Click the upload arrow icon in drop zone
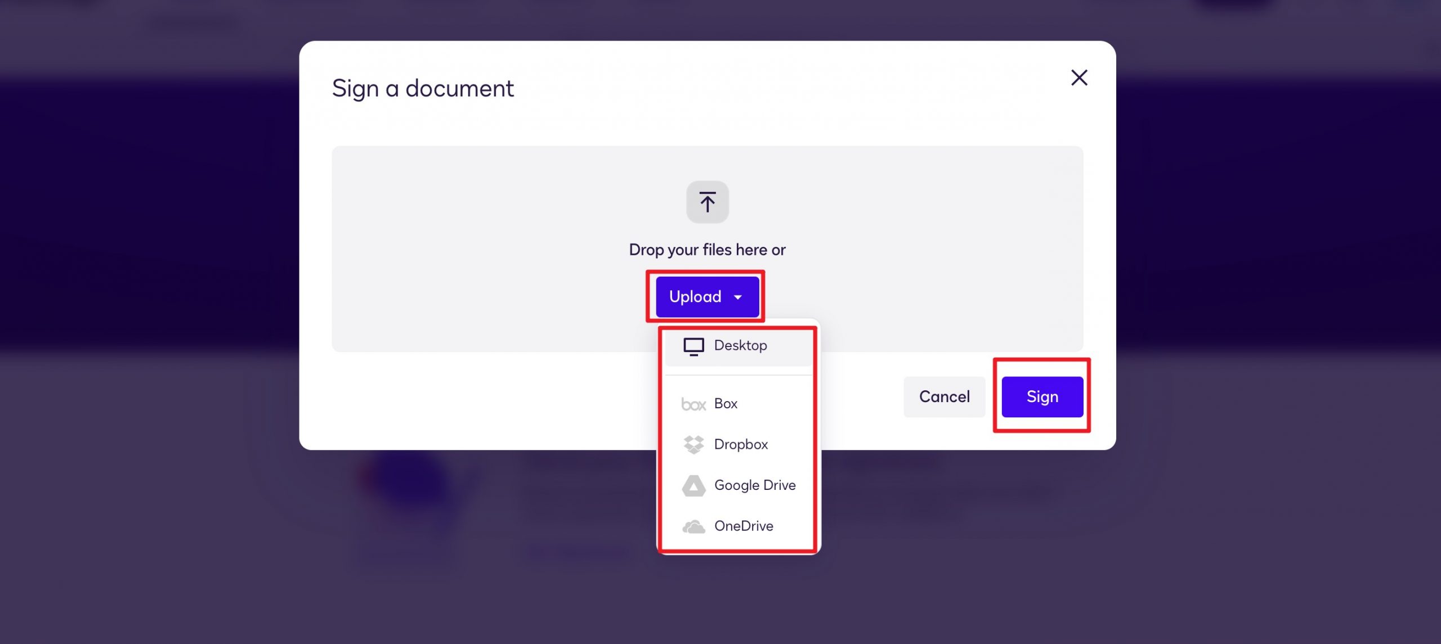Screen dimensions: 1441x644 tap(707, 202)
